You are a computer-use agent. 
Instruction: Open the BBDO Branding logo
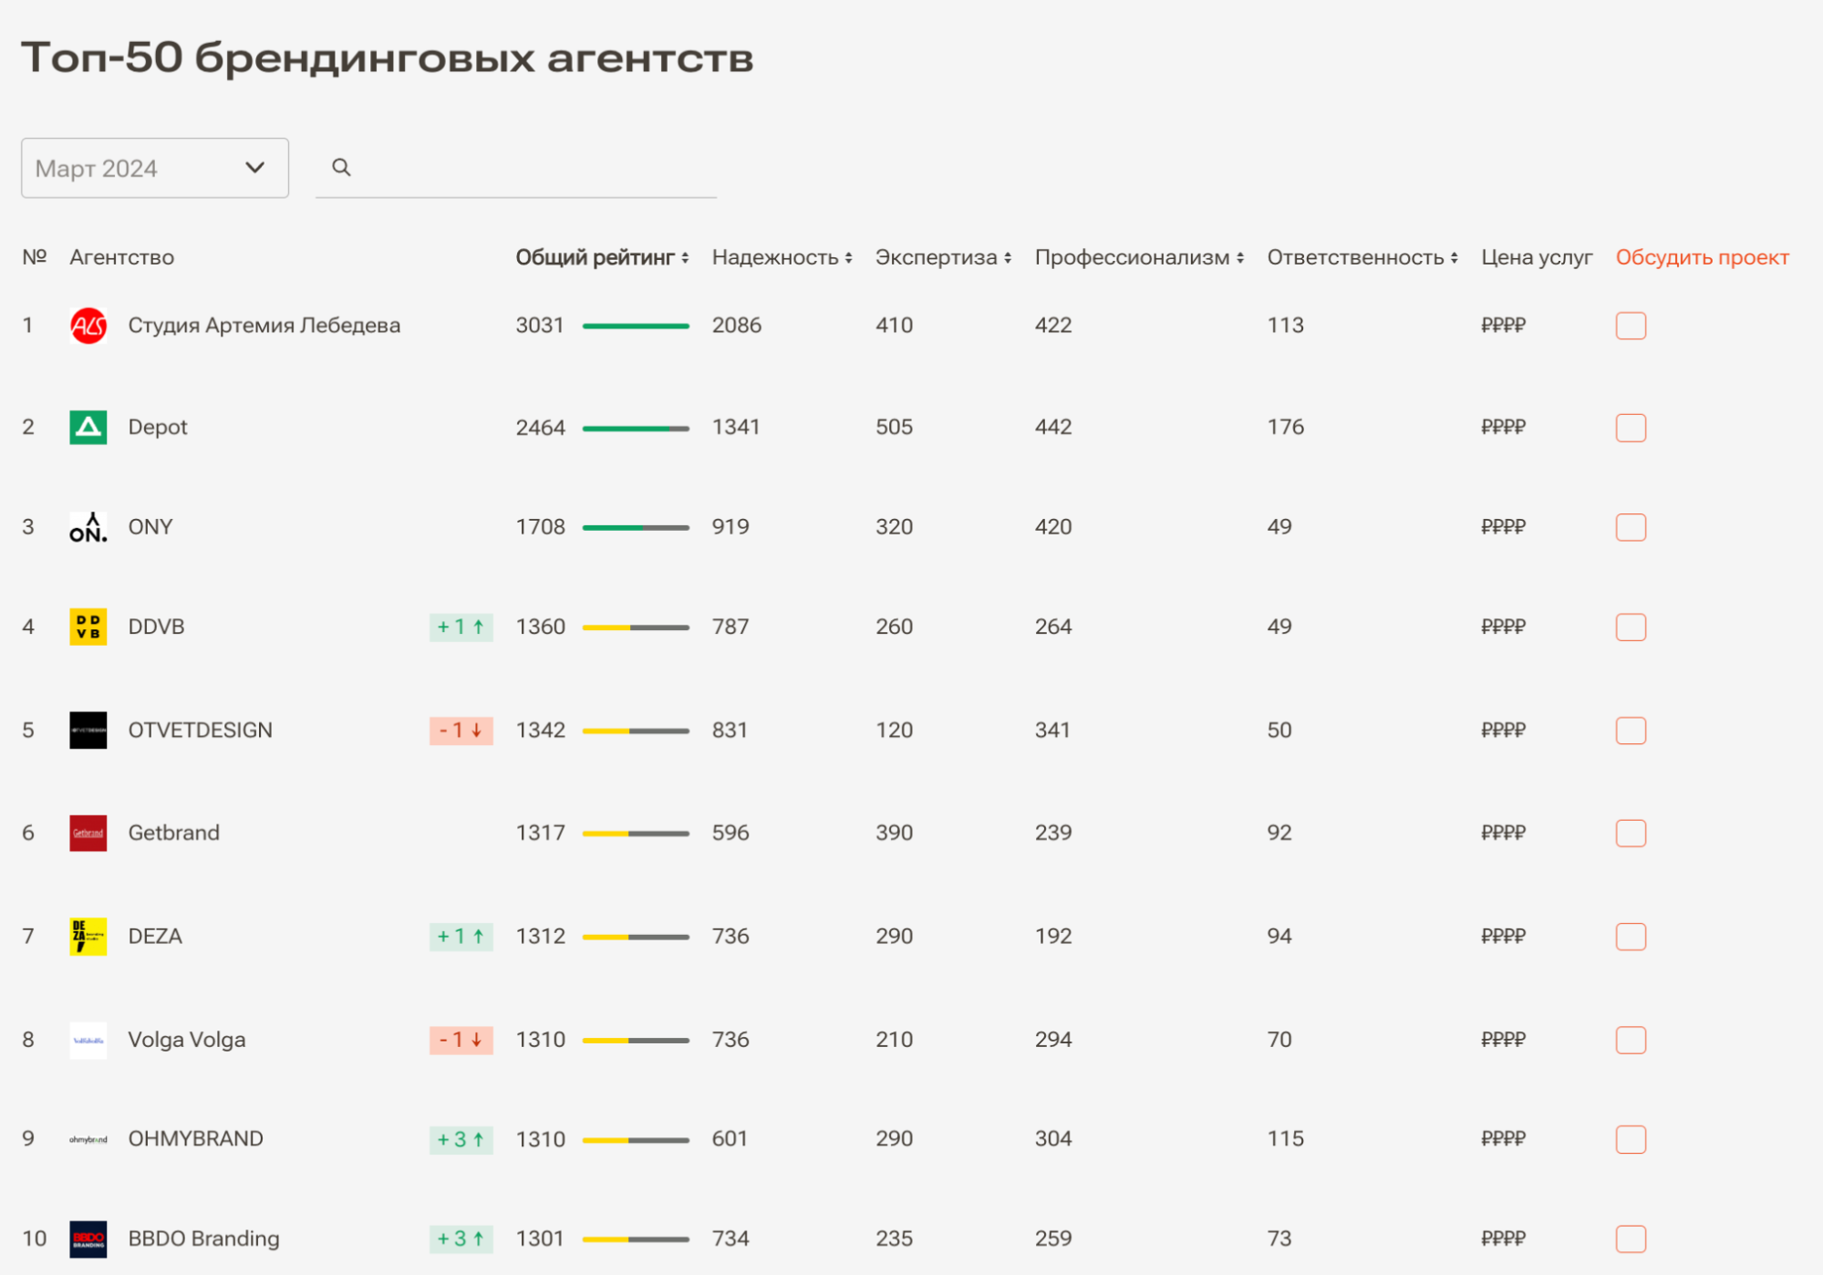[88, 1239]
